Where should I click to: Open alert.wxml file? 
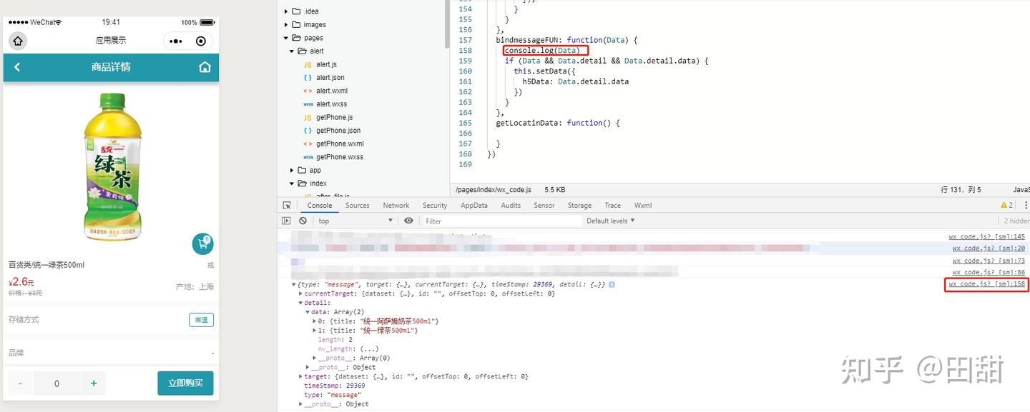coord(331,91)
